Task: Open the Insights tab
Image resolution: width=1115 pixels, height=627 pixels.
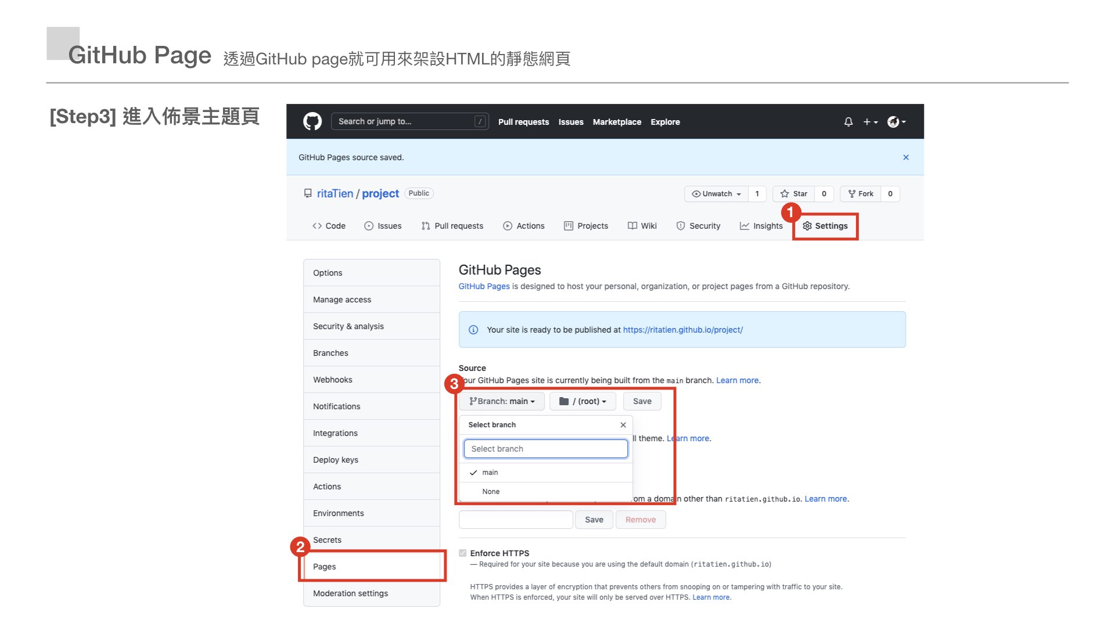Action: coord(761,226)
